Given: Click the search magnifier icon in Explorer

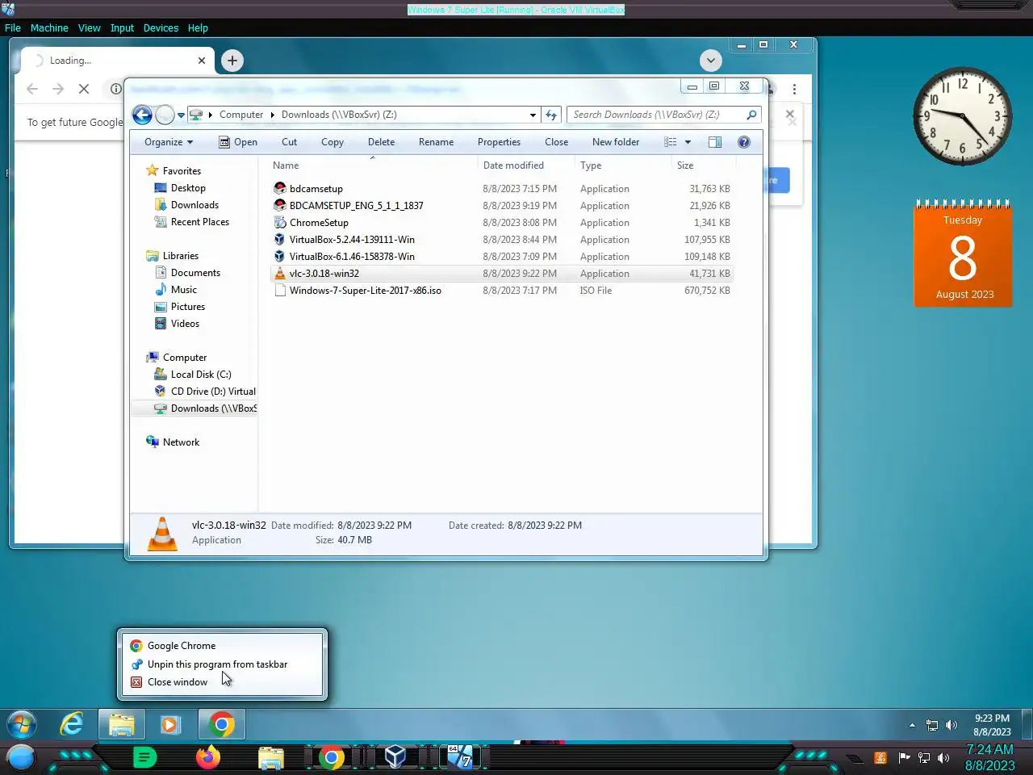Looking at the screenshot, I should coord(751,115).
